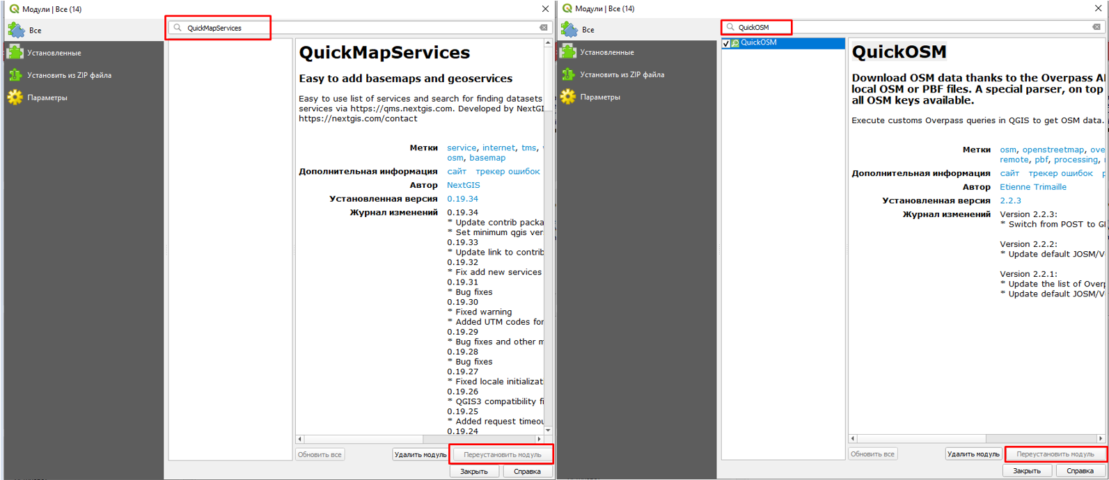Open Параметры in the QuickMapServices window sidebar
Image resolution: width=1109 pixels, height=480 pixels.
pos(47,98)
